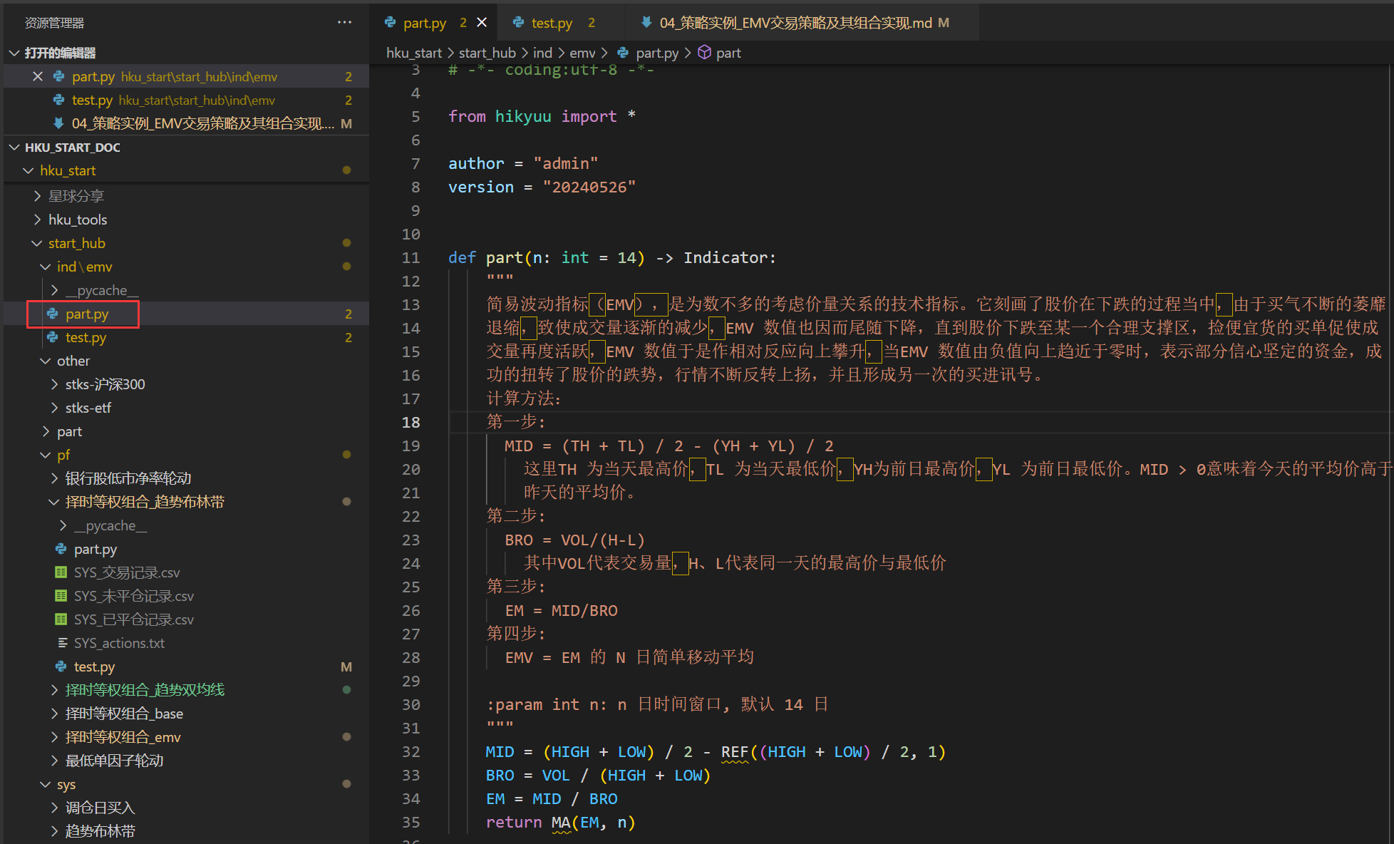Click line number 18 in the gutter
Image resolution: width=1394 pixels, height=844 pixels.
pyautogui.click(x=411, y=422)
